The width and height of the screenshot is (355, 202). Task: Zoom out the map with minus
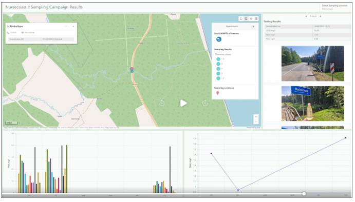[256, 122]
